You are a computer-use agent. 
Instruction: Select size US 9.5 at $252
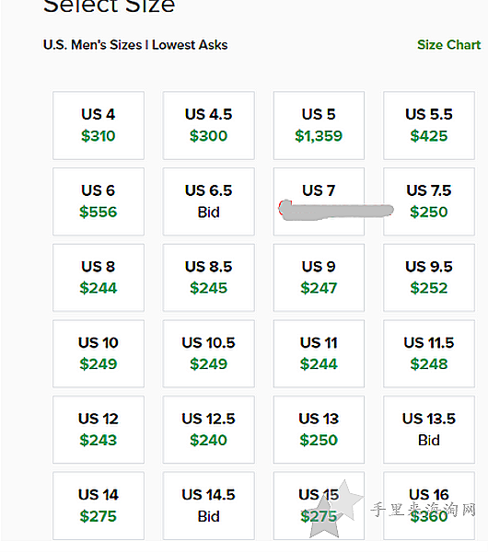(x=429, y=278)
